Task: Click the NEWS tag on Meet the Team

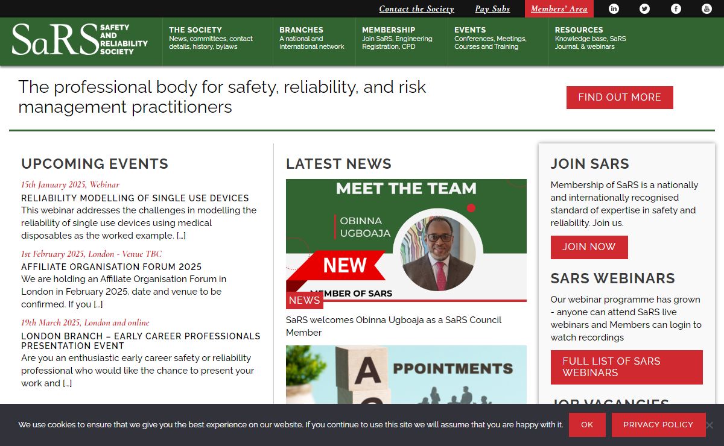Action: (x=305, y=300)
